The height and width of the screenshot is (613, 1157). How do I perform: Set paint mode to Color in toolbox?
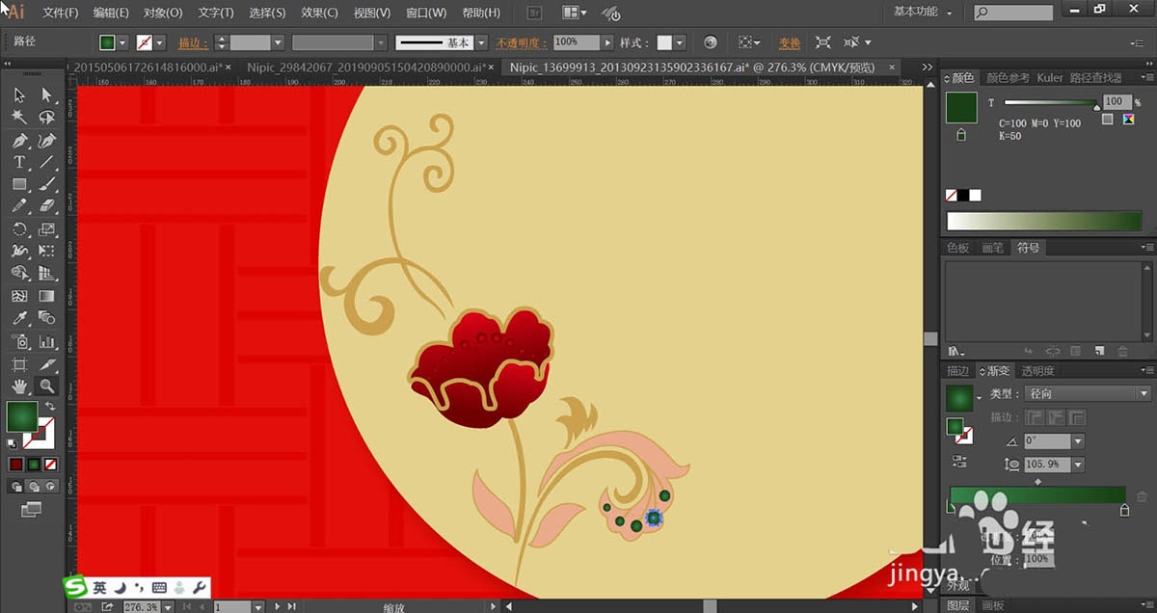click(15, 464)
